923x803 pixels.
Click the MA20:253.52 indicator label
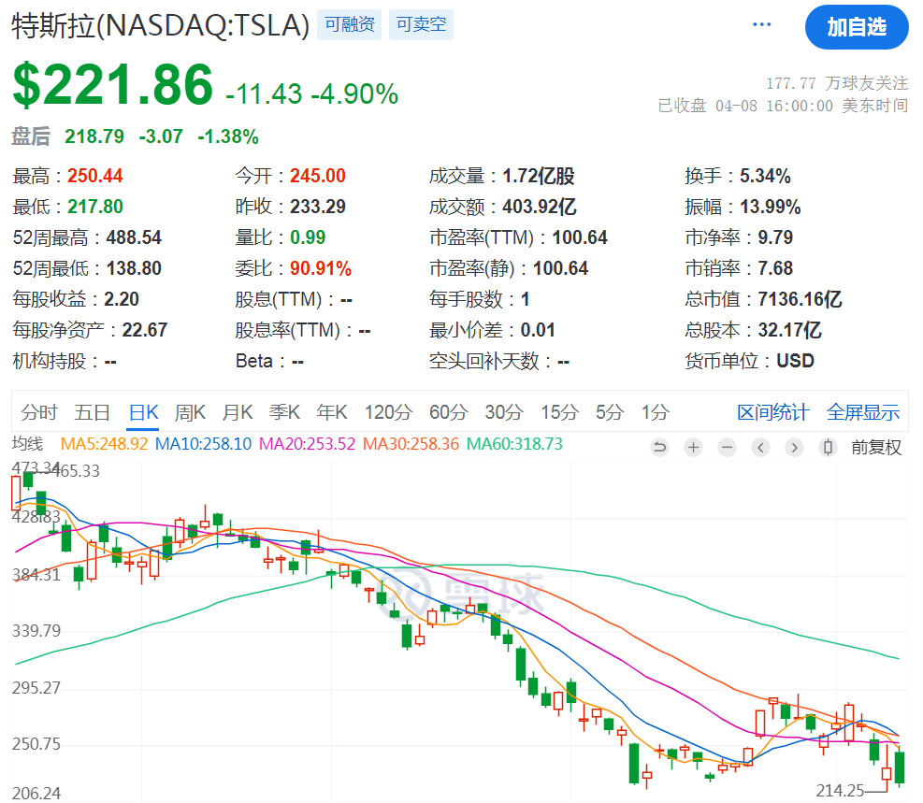[308, 443]
